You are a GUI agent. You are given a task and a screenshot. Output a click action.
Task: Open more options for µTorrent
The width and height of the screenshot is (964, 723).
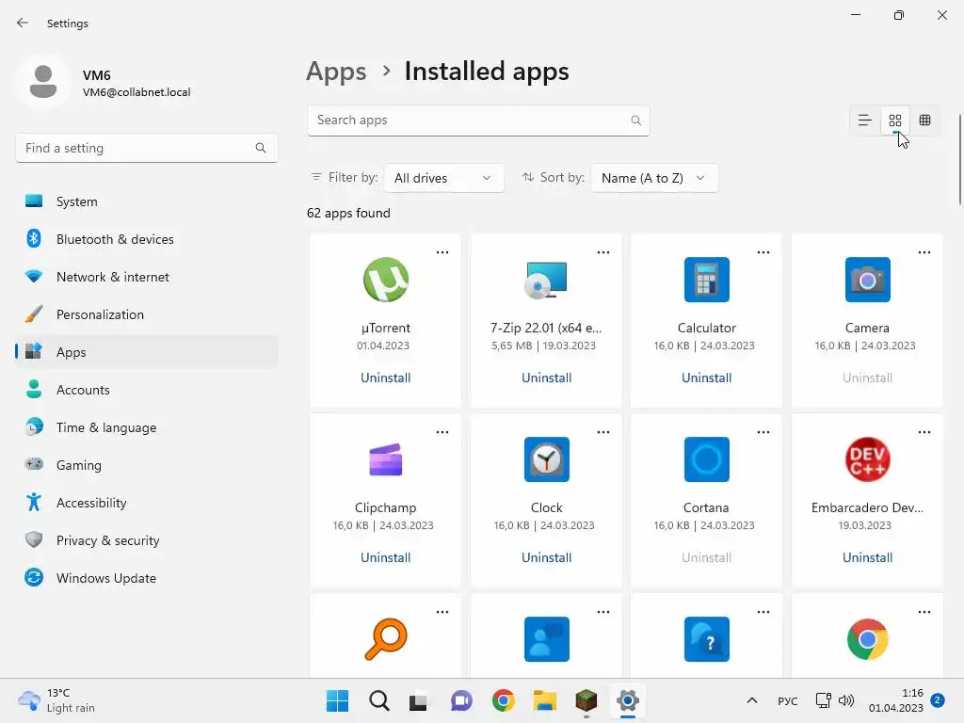click(x=442, y=252)
